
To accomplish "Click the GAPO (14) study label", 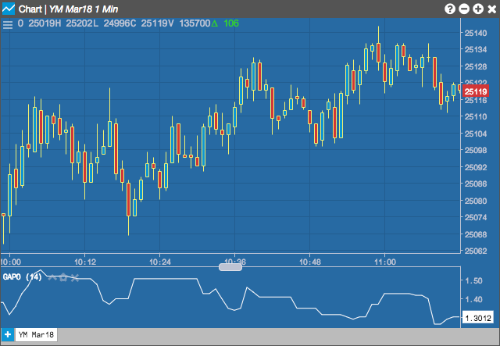I will click(x=23, y=276).
